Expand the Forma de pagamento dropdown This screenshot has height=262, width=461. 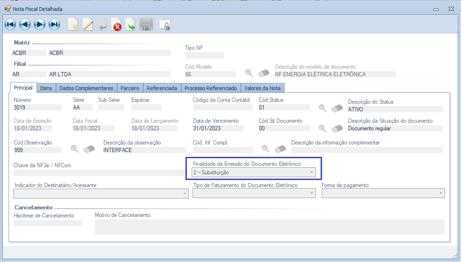tap(441, 193)
